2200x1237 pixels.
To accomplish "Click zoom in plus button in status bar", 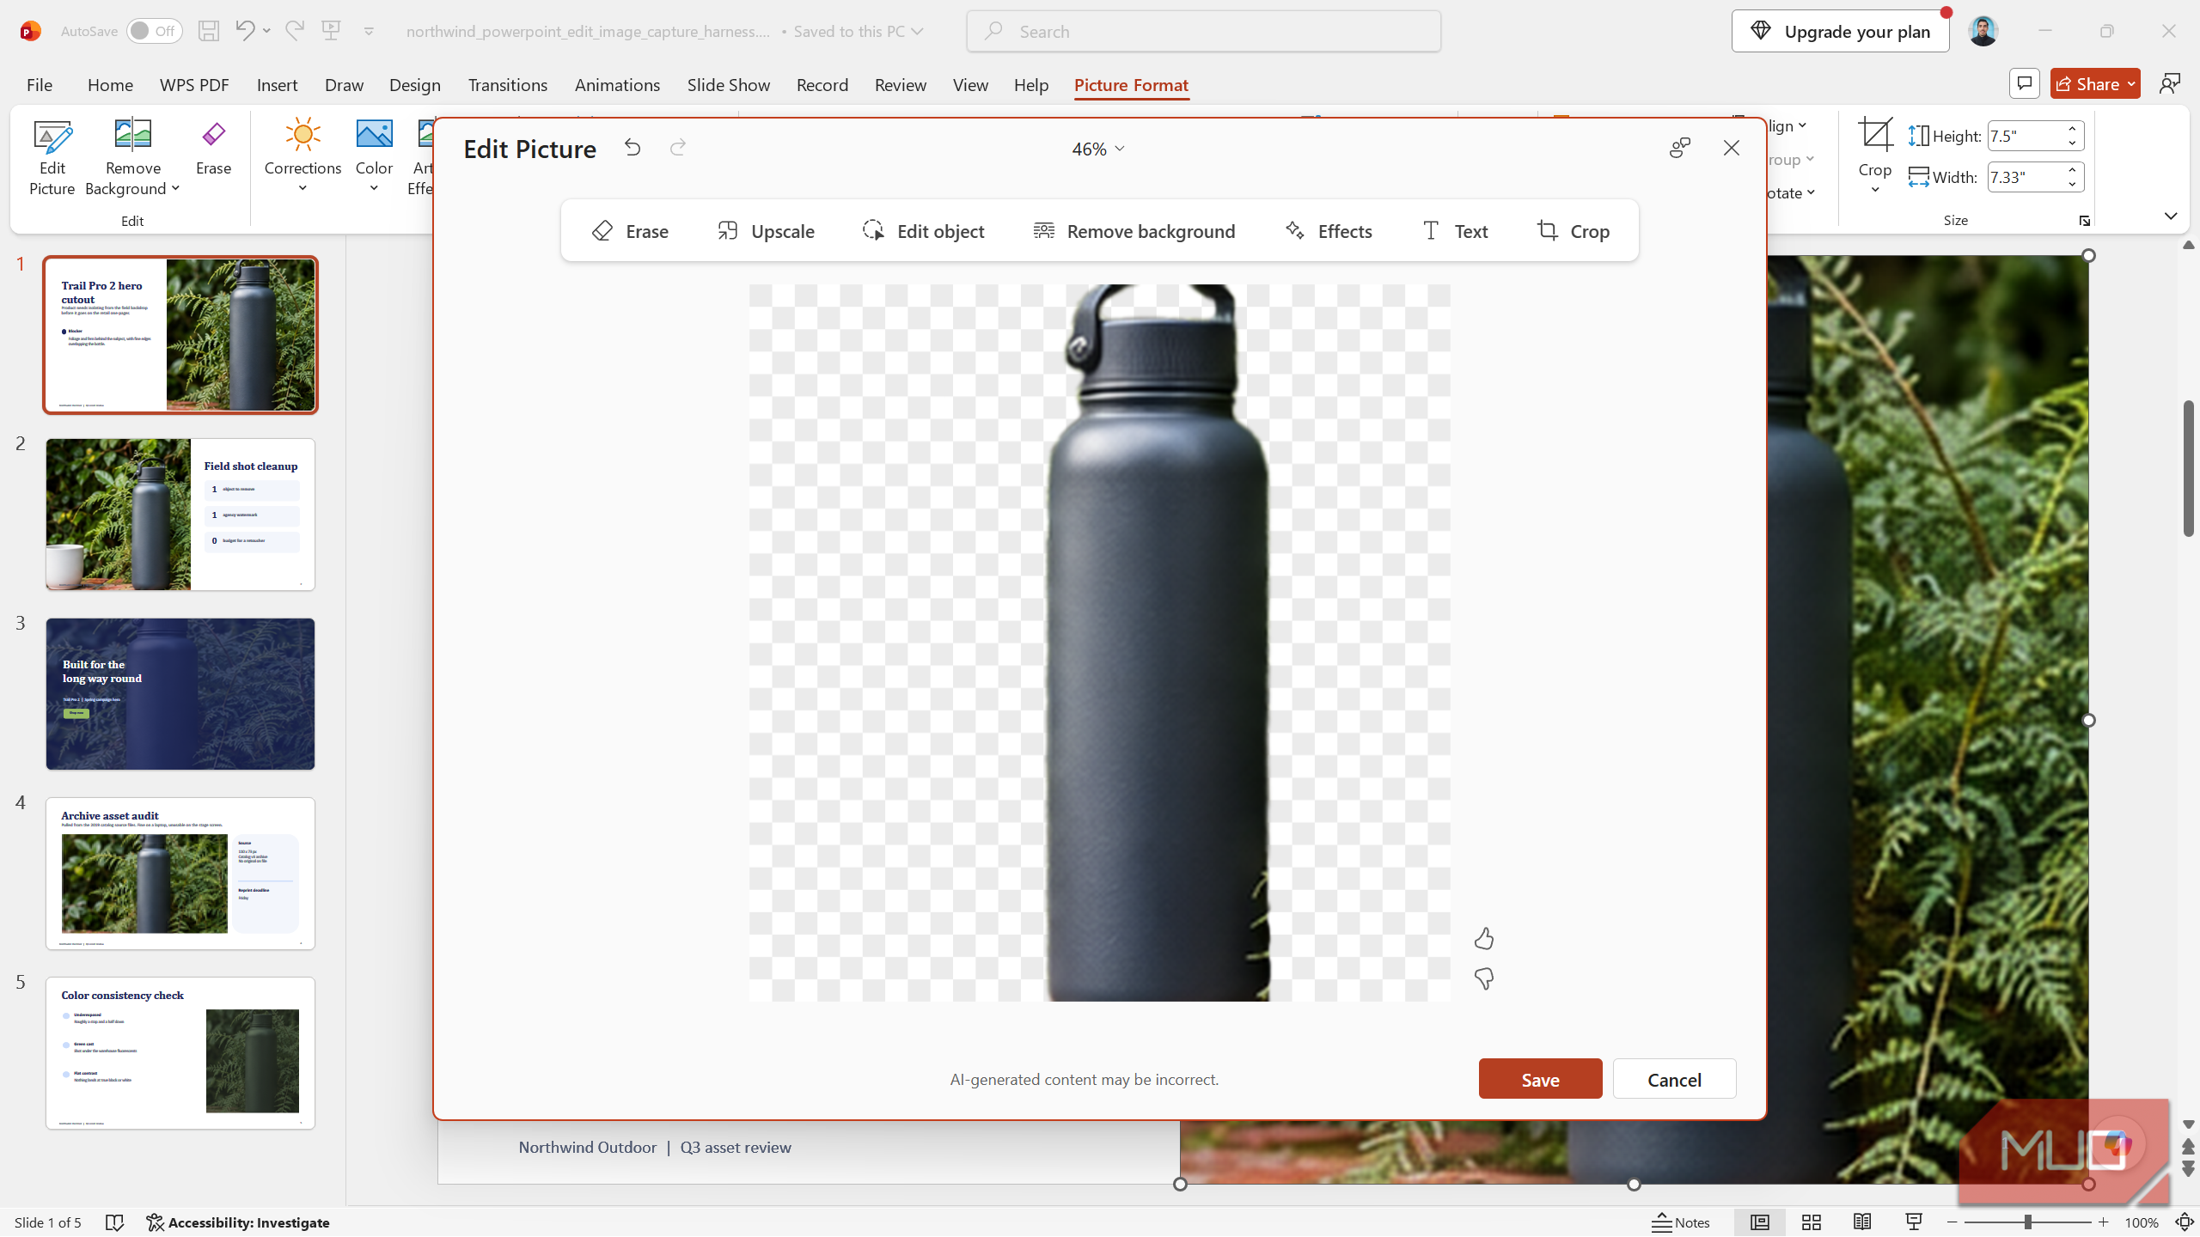I will coord(2103,1222).
